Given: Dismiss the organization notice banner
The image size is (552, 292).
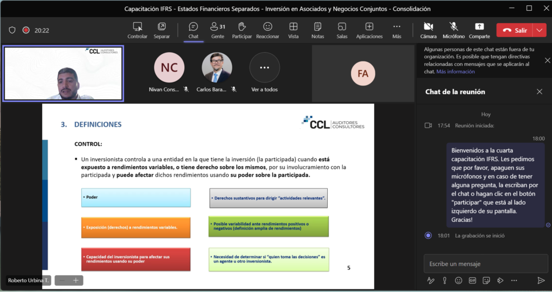Looking at the screenshot, I should tap(548, 60).
